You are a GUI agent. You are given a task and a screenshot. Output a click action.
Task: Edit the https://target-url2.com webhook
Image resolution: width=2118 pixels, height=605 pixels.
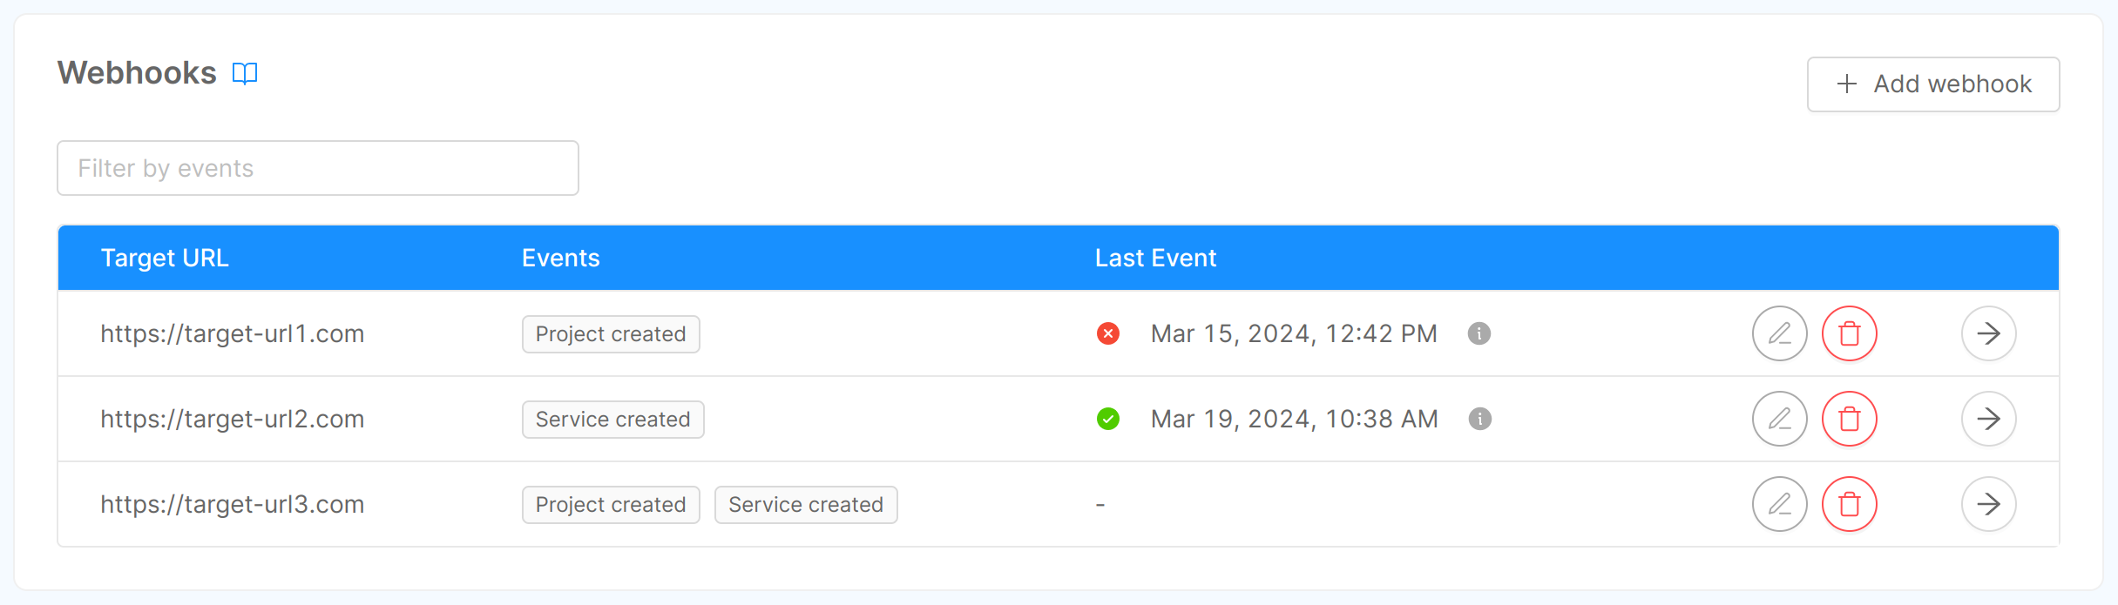click(x=1779, y=419)
